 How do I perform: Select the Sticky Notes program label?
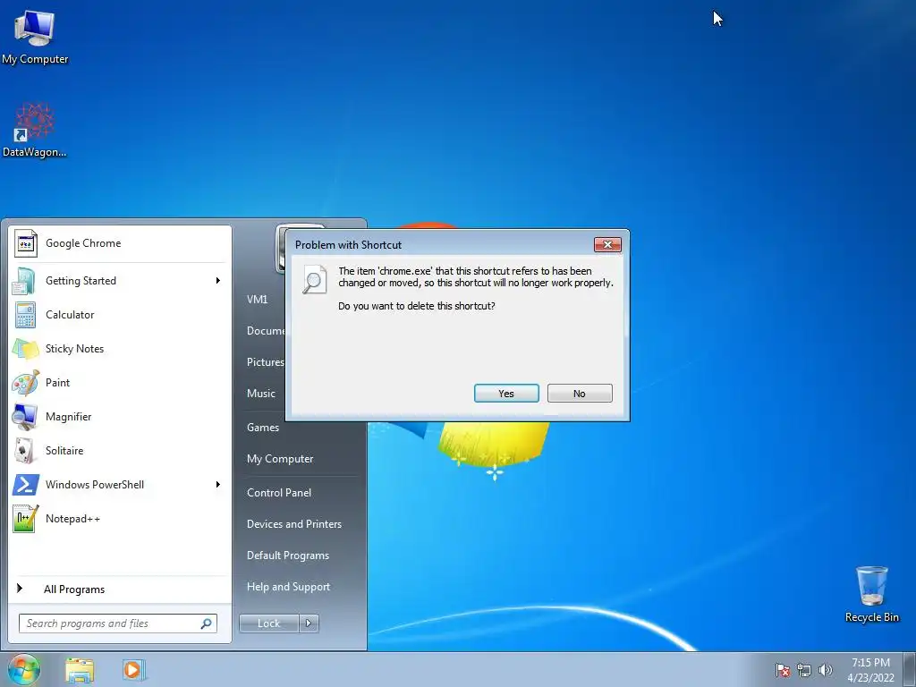74,349
